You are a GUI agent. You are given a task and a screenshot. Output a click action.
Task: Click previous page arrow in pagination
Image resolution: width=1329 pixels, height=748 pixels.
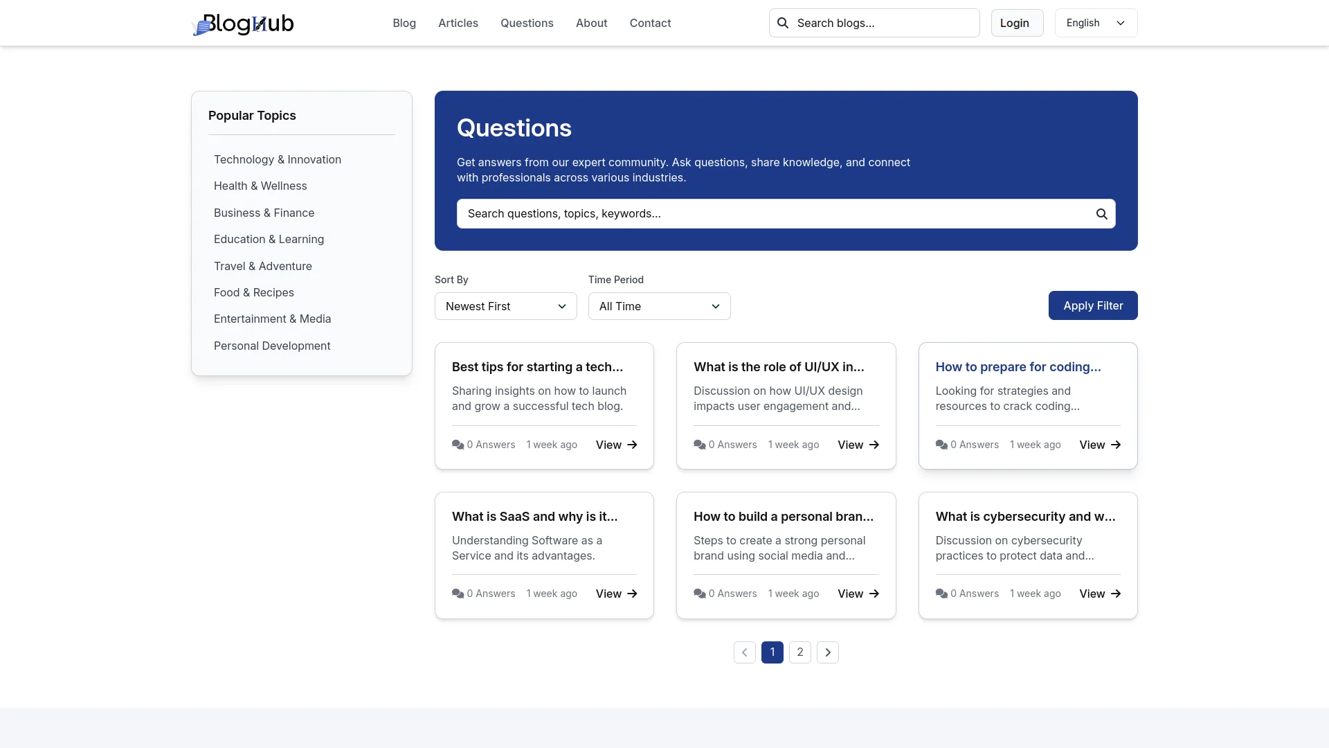pyautogui.click(x=744, y=652)
